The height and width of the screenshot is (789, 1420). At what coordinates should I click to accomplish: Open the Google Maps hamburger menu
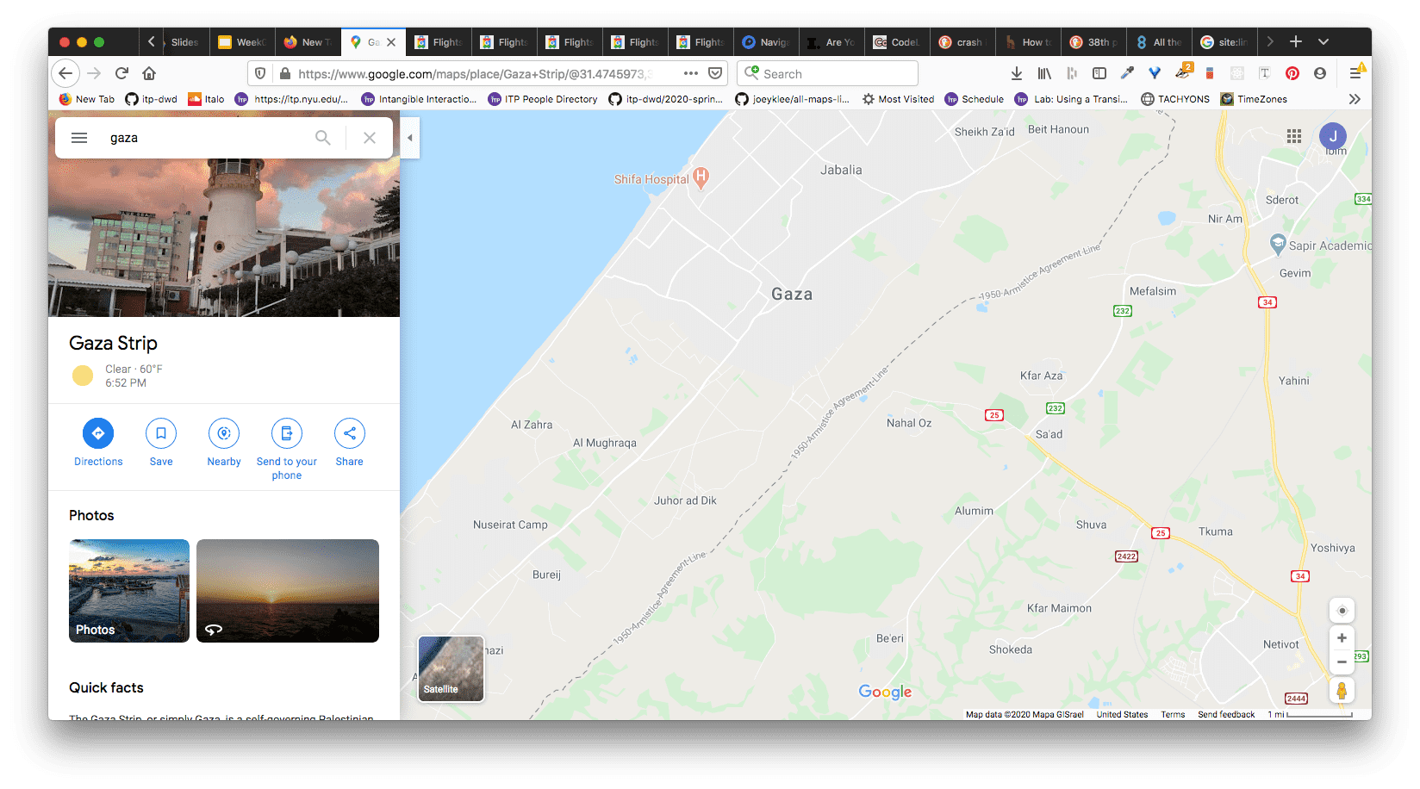pyautogui.click(x=79, y=138)
